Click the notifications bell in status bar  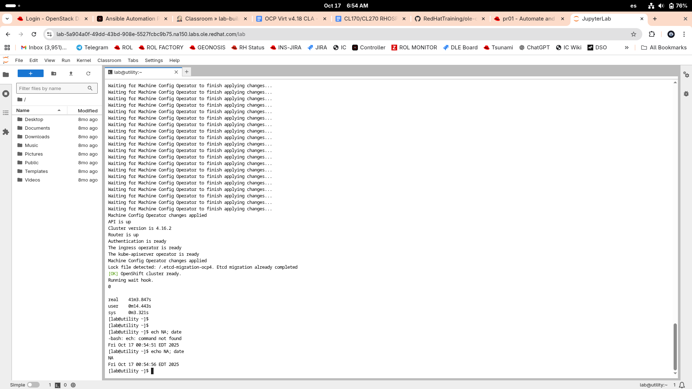(x=682, y=385)
